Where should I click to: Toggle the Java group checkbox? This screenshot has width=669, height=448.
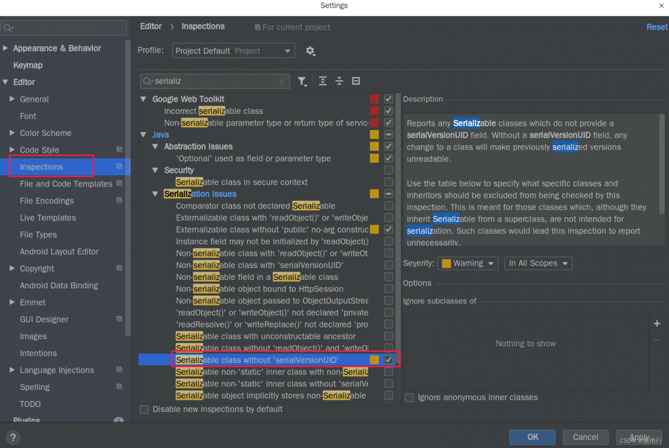pyautogui.click(x=388, y=135)
